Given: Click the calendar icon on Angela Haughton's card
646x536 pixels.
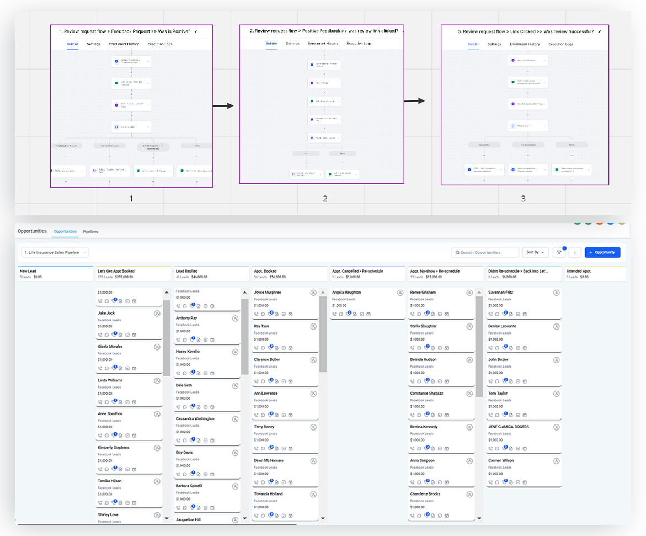Looking at the screenshot, I should click(x=369, y=314).
